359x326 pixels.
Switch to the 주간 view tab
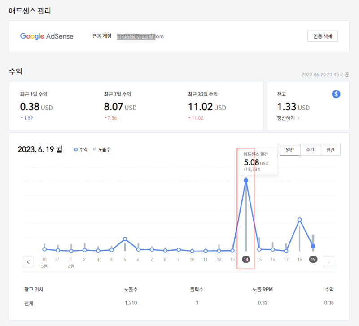(x=310, y=149)
